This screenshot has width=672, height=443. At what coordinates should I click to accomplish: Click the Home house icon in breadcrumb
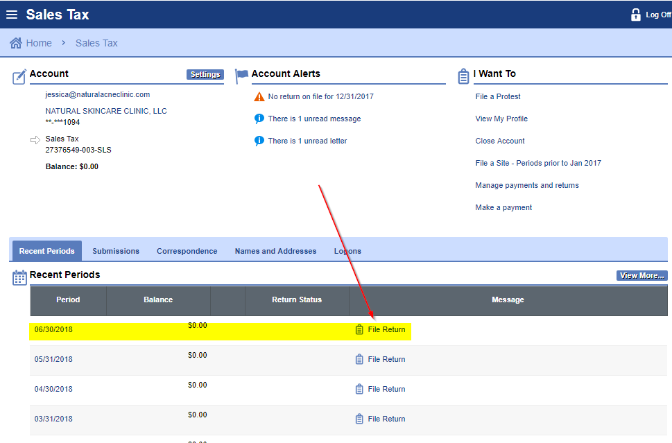click(16, 43)
